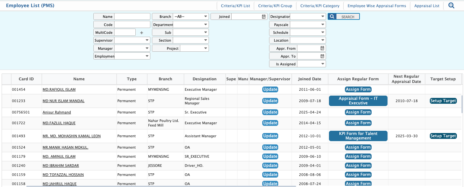This screenshot has width=464, height=187.
Task: Open employee MR.MANIK HASAN MOKUL.
Action: click(65, 147)
